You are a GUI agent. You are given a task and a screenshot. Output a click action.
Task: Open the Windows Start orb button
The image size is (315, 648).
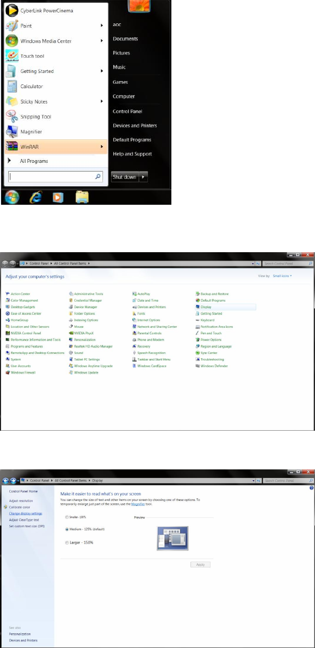click(11, 198)
